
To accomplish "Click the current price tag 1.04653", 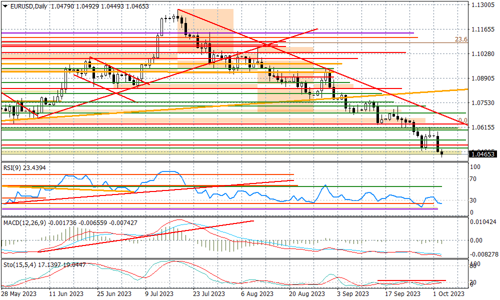I will (483, 154).
